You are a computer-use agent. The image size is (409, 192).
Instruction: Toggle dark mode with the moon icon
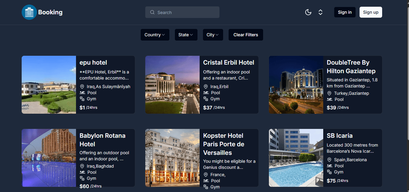[308, 12]
